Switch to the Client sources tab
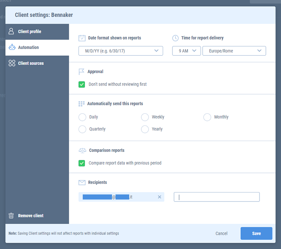 click(x=37, y=64)
